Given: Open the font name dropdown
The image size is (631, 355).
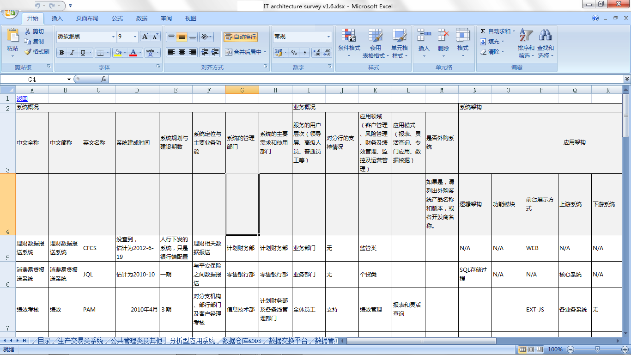Looking at the screenshot, I should pyautogui.click(x=113, y=37).
